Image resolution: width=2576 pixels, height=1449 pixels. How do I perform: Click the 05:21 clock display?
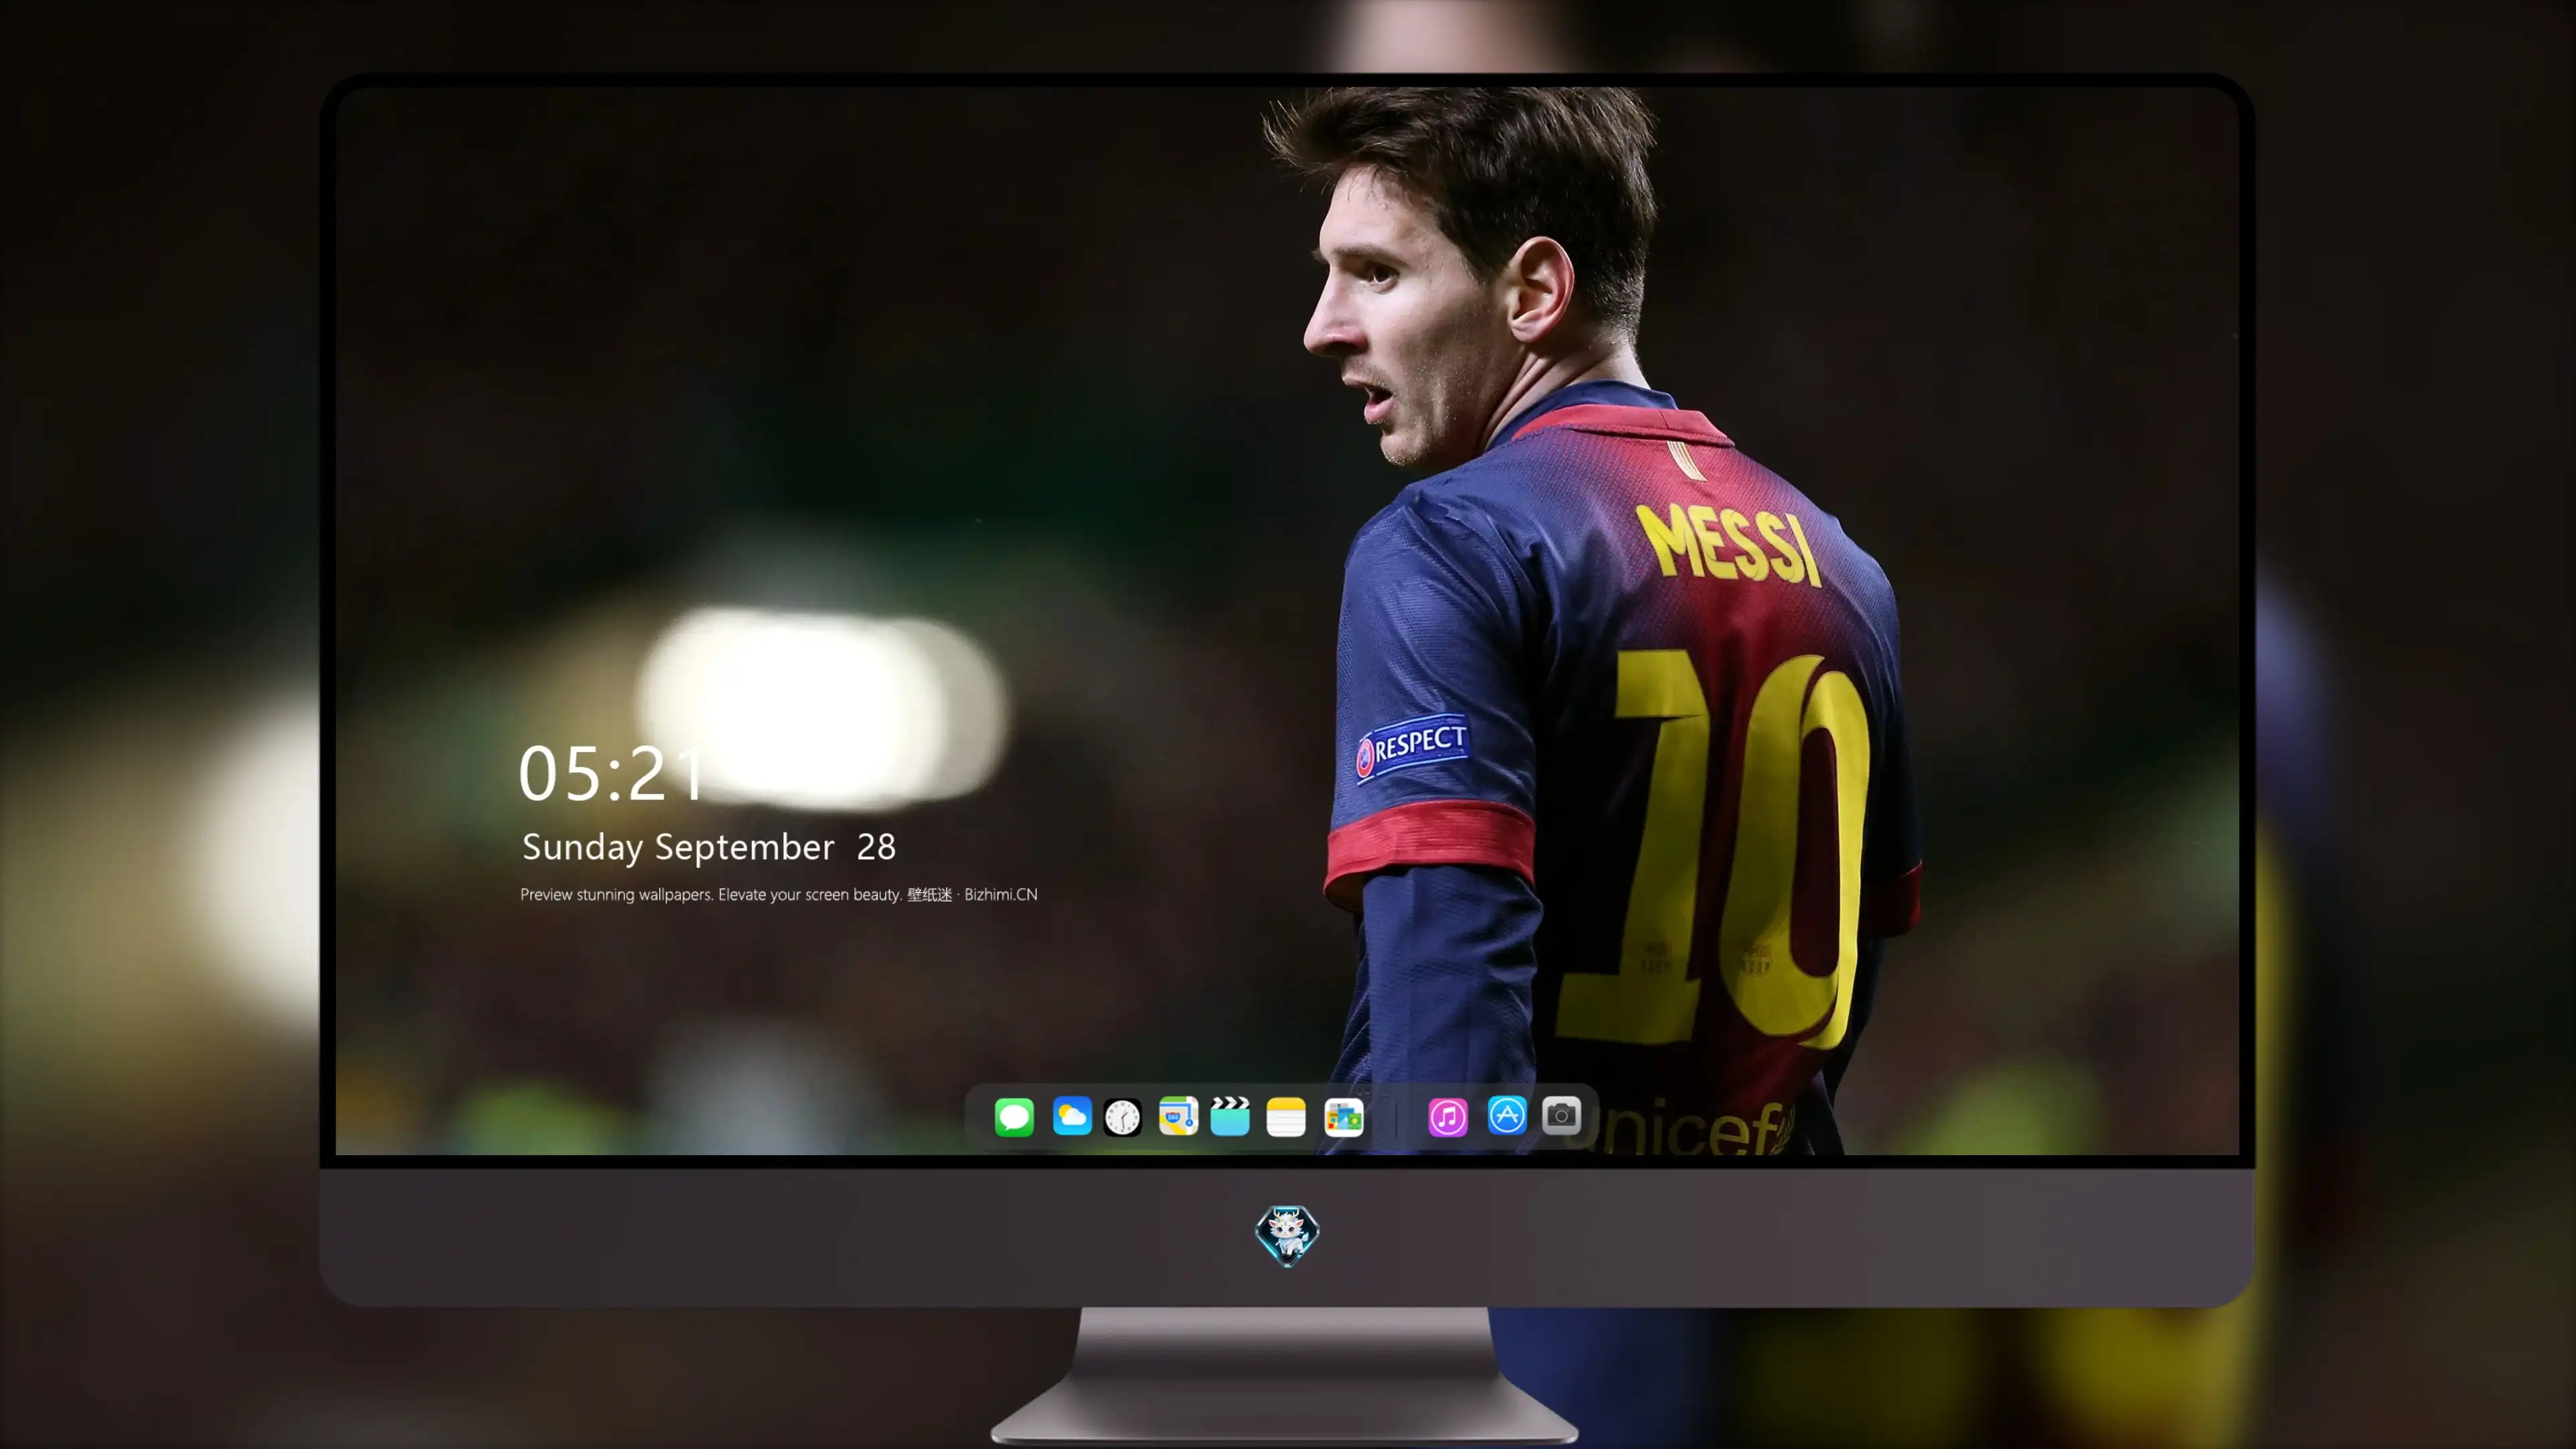pos(612,774)
